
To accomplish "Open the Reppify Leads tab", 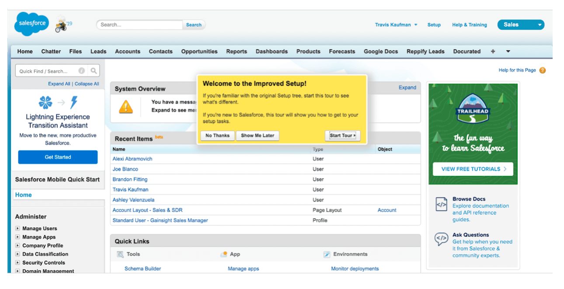I will 425,52.
